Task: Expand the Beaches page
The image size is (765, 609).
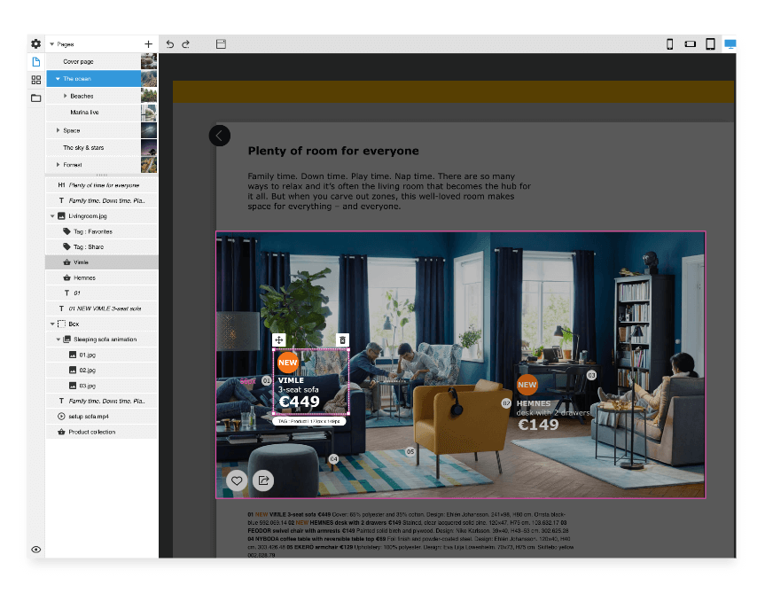Action: (x=65, y=96)
